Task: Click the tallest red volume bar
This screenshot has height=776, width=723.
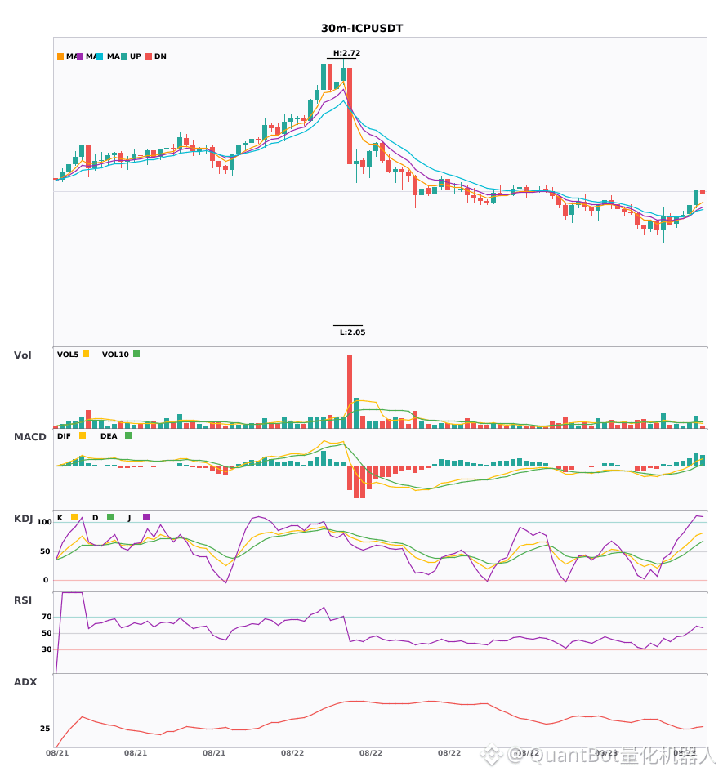Action: click(350, 391)
